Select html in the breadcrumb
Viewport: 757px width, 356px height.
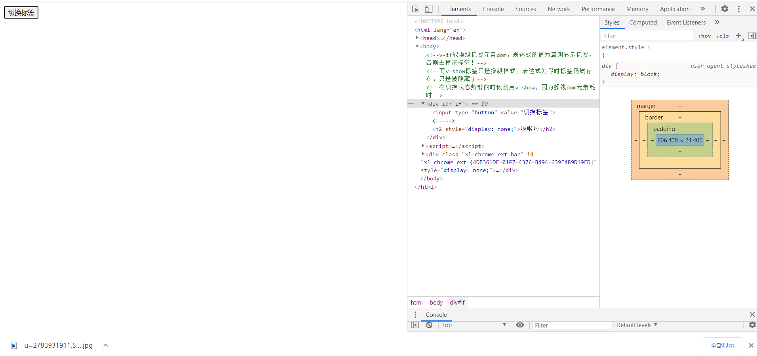417,303
